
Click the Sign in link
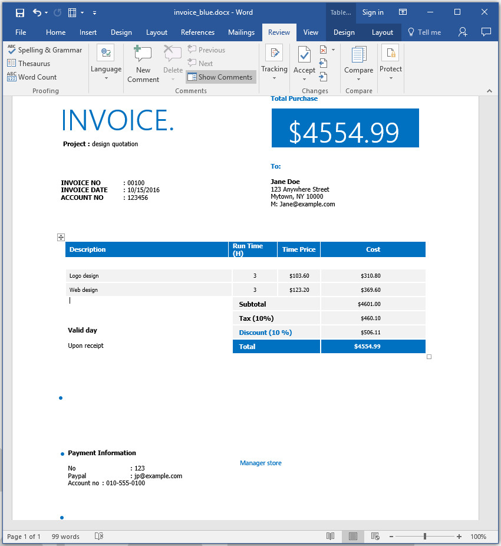coord(373,12)
